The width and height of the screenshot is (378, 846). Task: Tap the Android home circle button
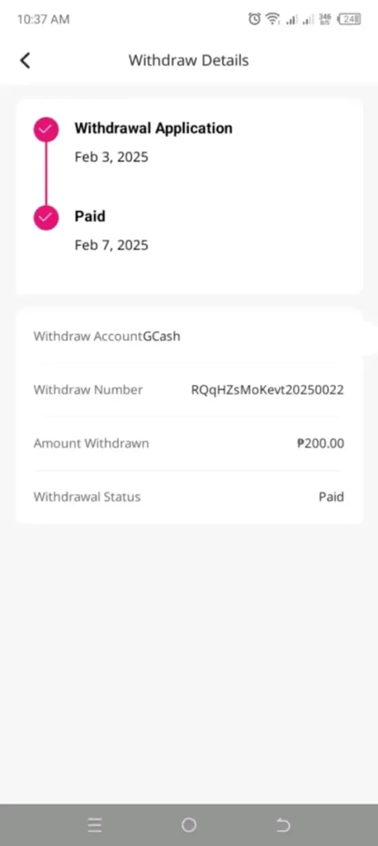point(189,825)
